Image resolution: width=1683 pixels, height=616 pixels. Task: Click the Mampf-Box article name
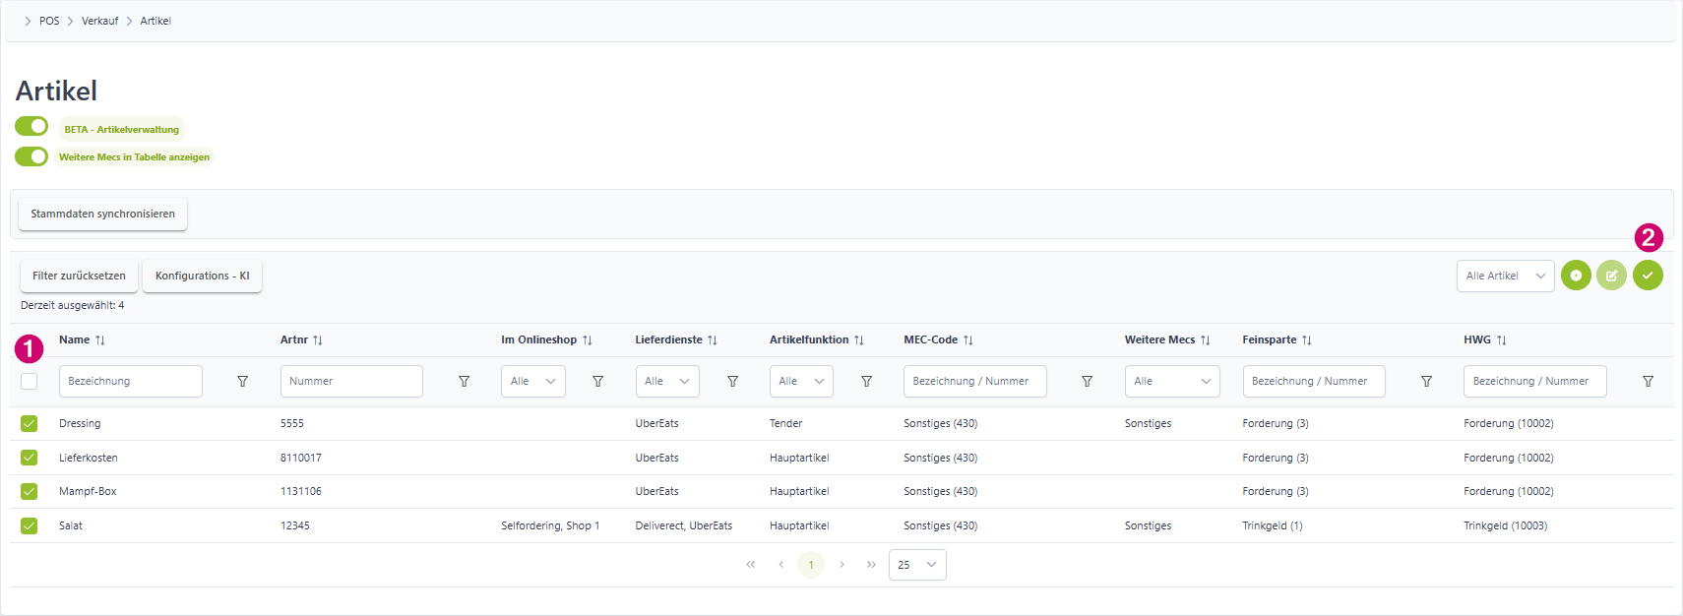pos(88,491)
